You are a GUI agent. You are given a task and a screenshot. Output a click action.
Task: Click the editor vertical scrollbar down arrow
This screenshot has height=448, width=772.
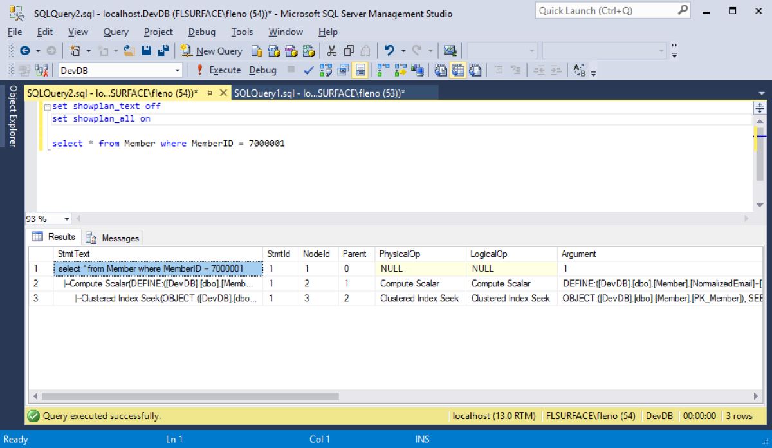coord(760,205)
